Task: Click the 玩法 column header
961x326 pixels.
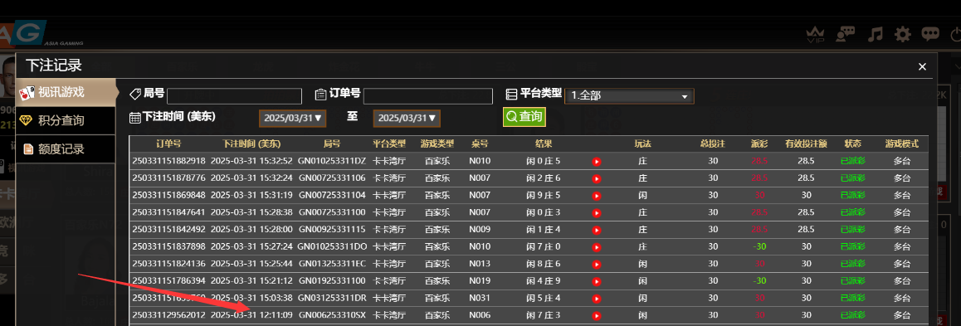Action: tap(642, 144)
